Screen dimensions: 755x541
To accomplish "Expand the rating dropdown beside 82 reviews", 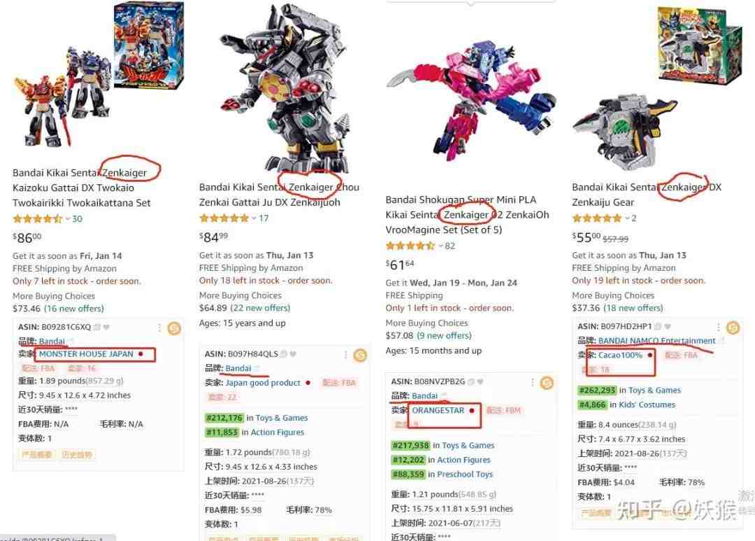I will (440, 246).
